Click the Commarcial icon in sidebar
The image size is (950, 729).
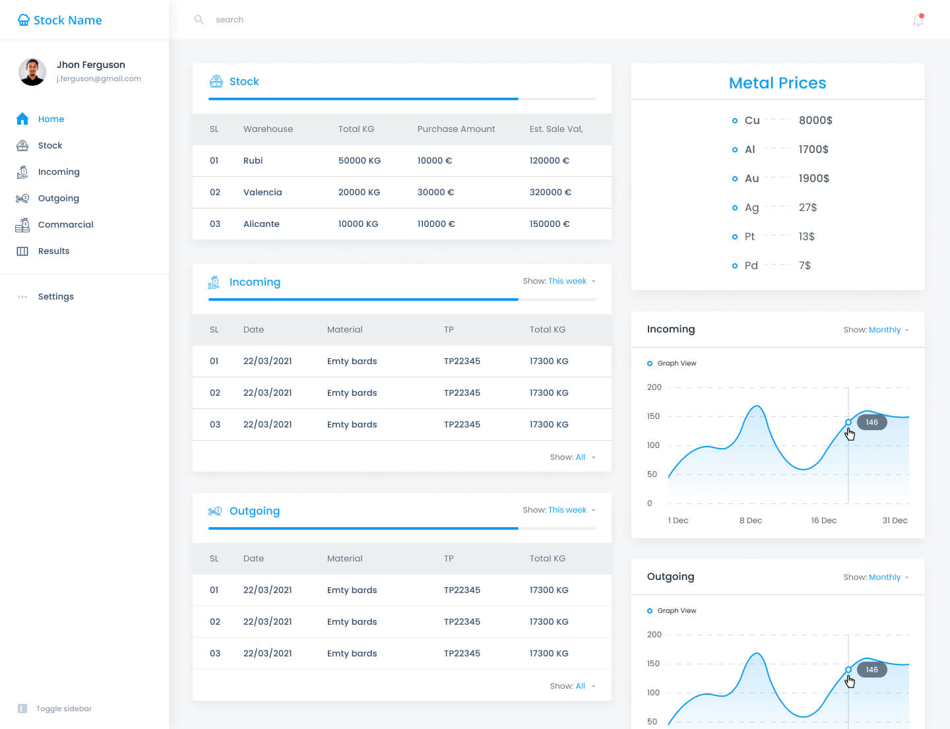[22, 225]
